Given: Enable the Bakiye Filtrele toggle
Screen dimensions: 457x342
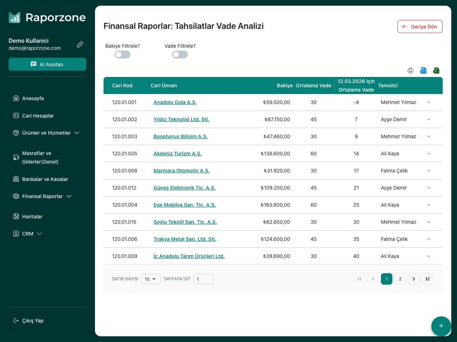Looking at the screenshot, I should [x=122, y=55].
